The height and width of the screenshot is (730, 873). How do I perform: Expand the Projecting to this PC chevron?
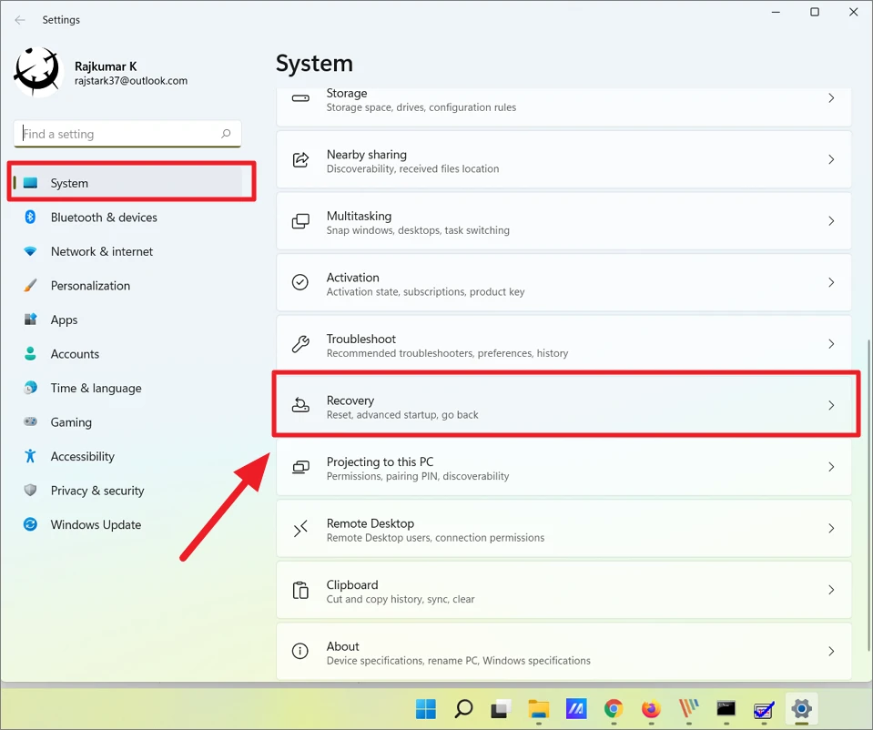tap(830, 467)
